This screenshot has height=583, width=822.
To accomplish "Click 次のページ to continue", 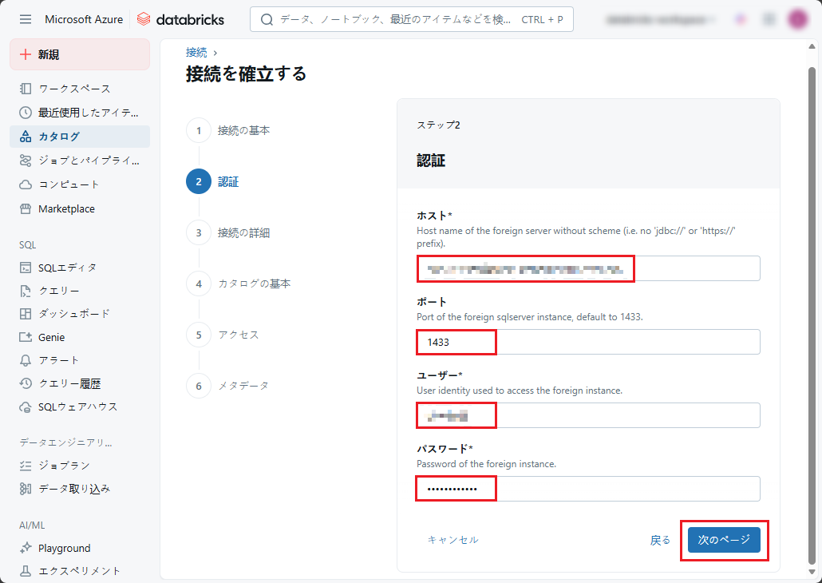I will click(x=724, y=541).
